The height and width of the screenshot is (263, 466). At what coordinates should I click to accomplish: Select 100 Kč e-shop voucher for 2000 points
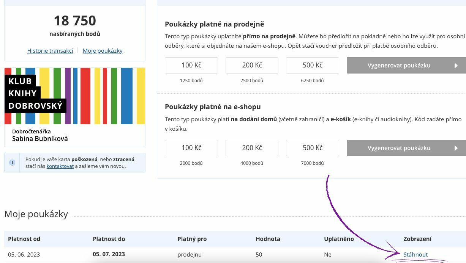pos(191,148)
